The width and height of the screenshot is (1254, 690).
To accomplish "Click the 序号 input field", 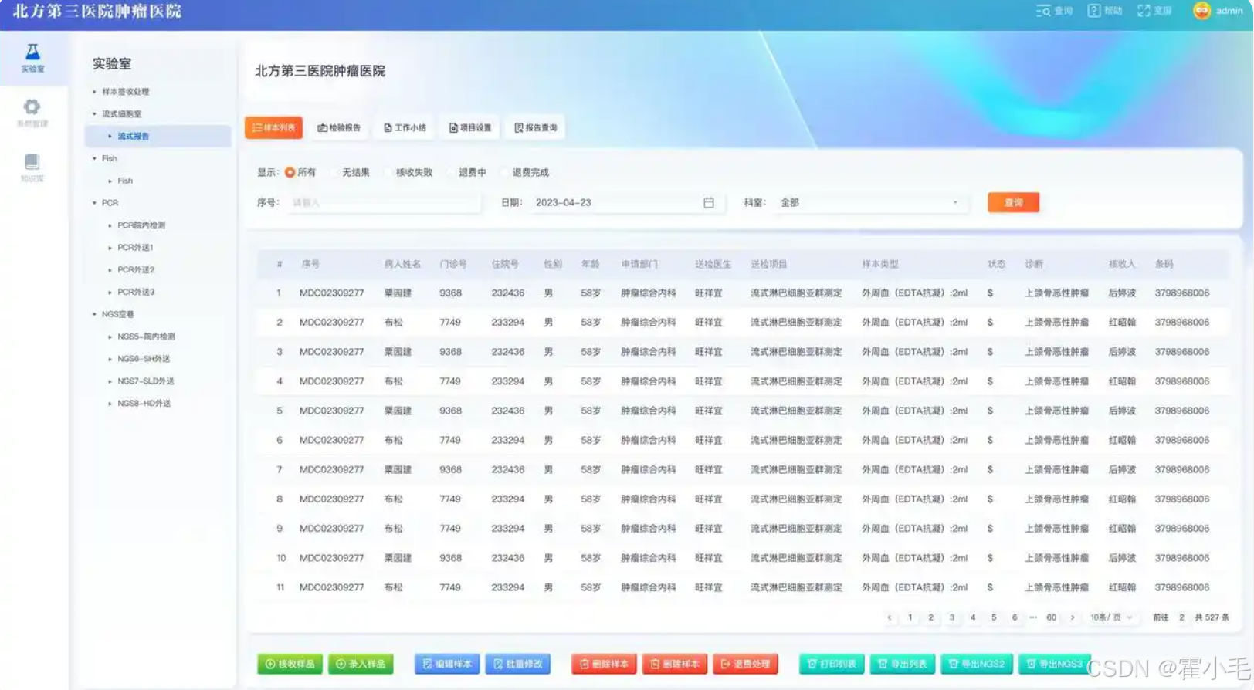I will (x=382, y=202).
